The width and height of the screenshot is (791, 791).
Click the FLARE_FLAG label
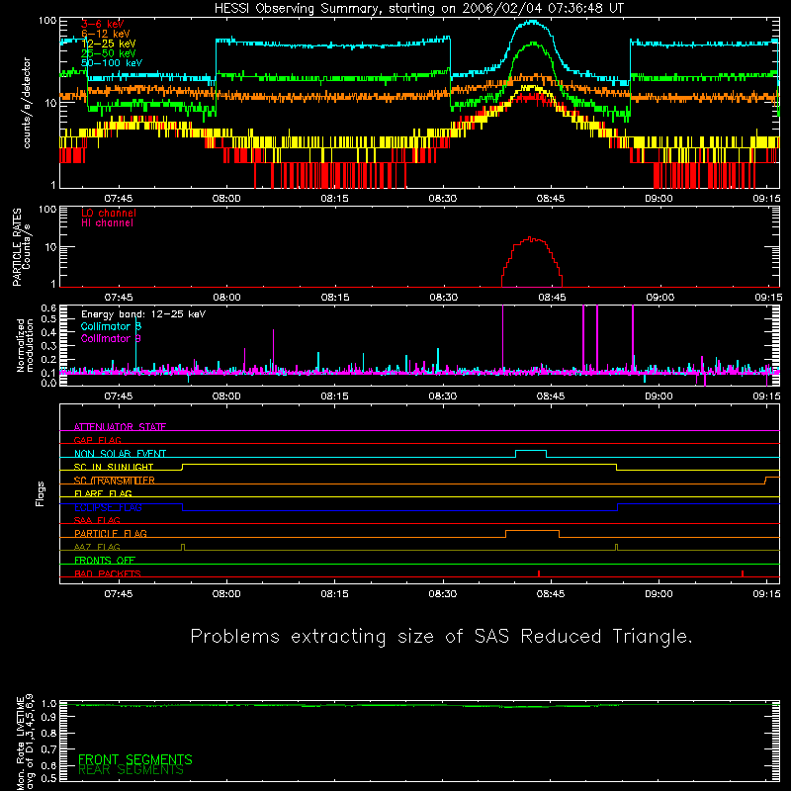(103, 493)
